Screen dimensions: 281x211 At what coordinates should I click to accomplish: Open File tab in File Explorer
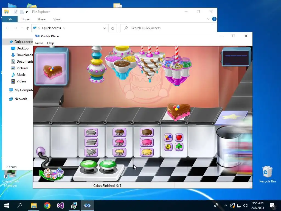[x=10, y=19]
